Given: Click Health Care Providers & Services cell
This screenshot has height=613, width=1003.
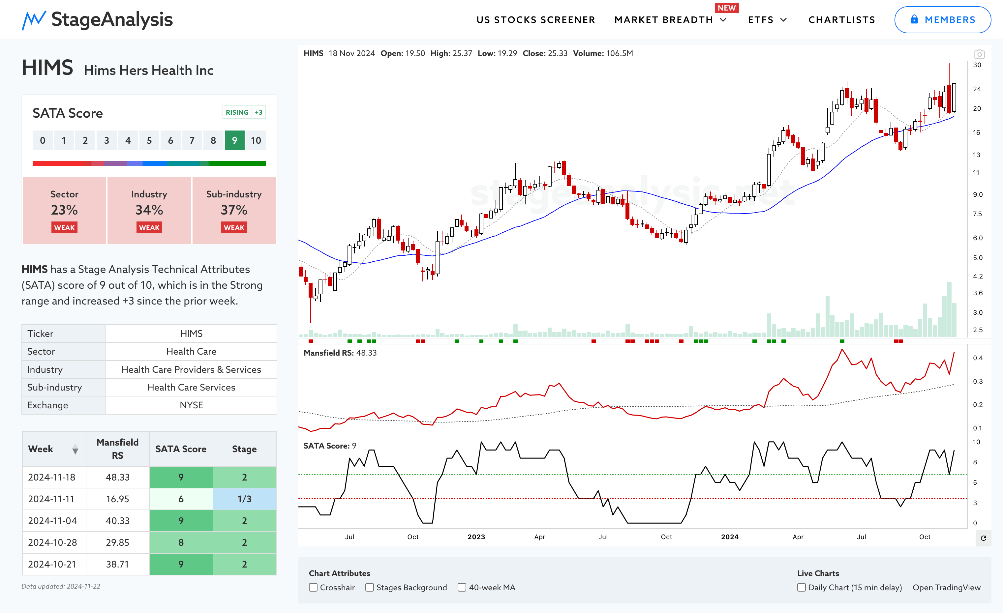Looking at the screenshot, I should point(191,369).
